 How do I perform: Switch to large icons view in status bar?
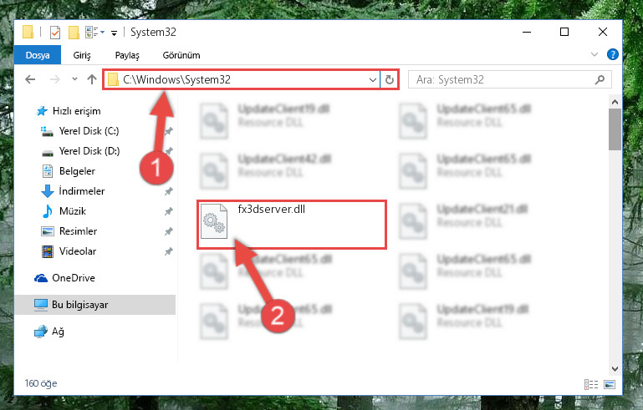pos(610,384)
